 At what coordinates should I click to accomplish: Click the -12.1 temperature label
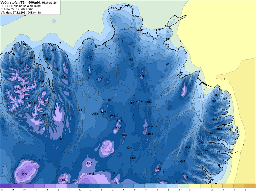point(56,109)
